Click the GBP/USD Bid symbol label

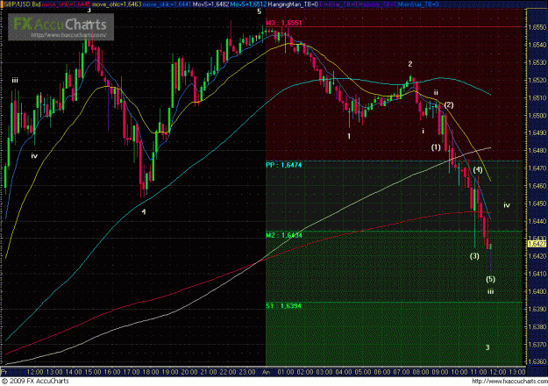(22, 4)
